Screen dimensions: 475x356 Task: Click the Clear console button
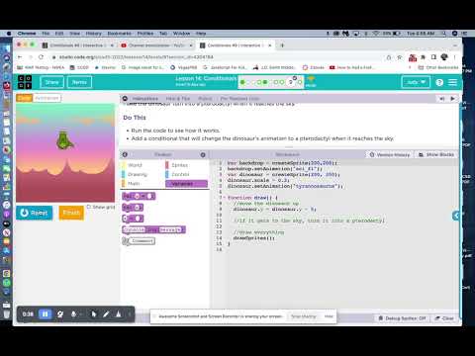(x=444, y=318)
